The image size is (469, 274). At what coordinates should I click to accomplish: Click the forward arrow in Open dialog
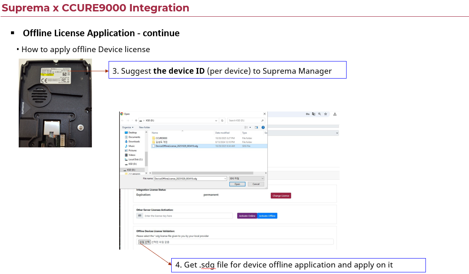click(x=128, y=121)
